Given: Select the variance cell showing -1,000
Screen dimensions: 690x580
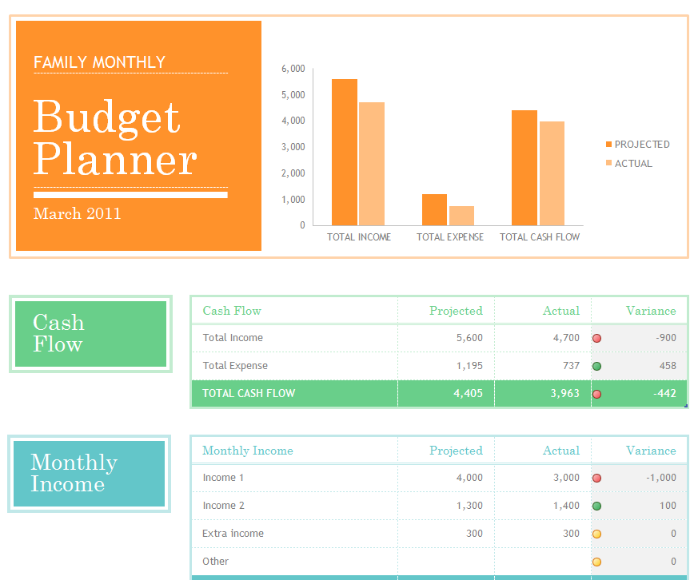Looking at the screenshot, I should coord(640,478).
